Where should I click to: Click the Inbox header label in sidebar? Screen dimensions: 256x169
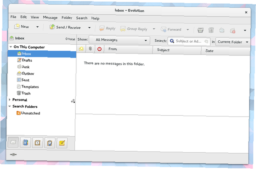pos(20,38)
